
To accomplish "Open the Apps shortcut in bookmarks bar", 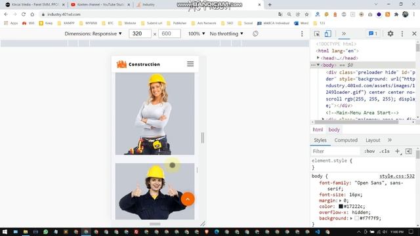I will coord(11,24).
